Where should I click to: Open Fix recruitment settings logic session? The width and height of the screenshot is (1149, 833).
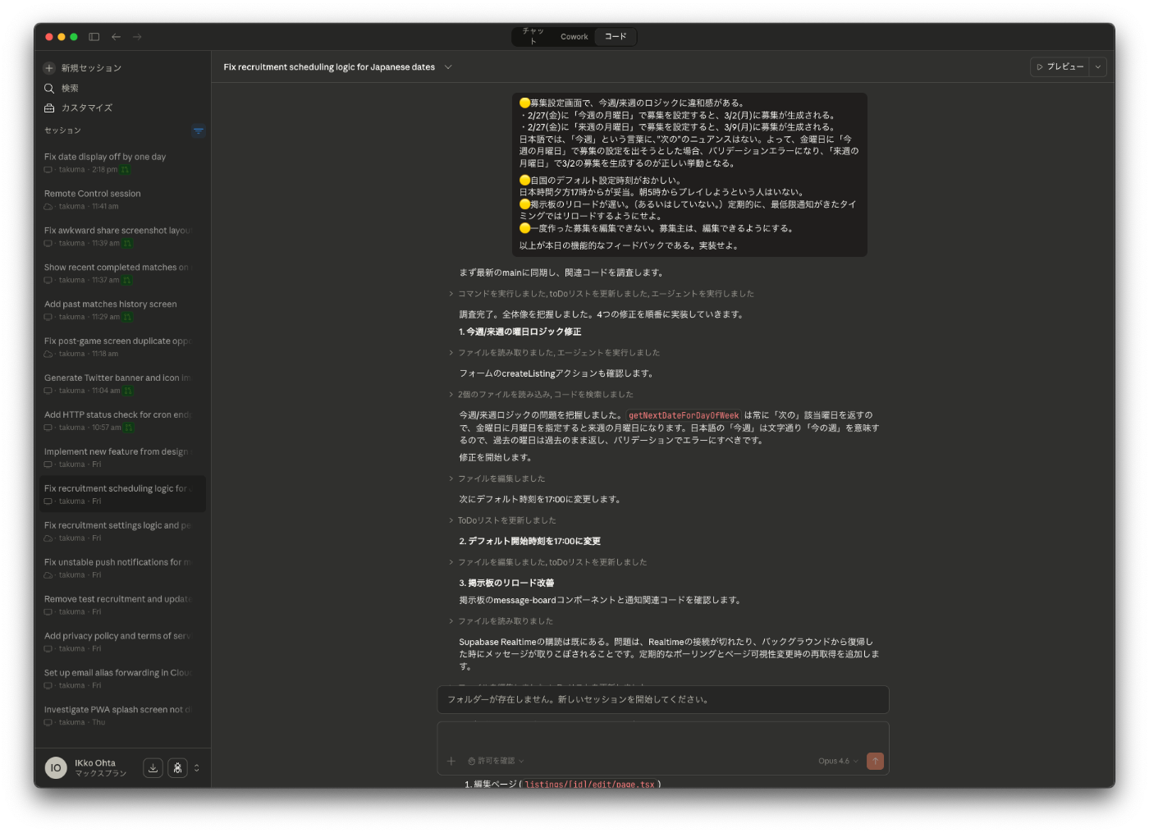121,531
